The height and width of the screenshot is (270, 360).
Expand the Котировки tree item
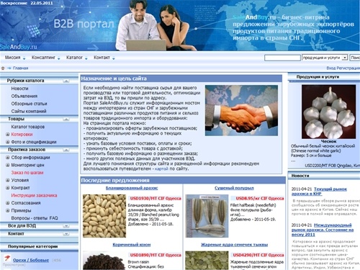tap(7, 135)
